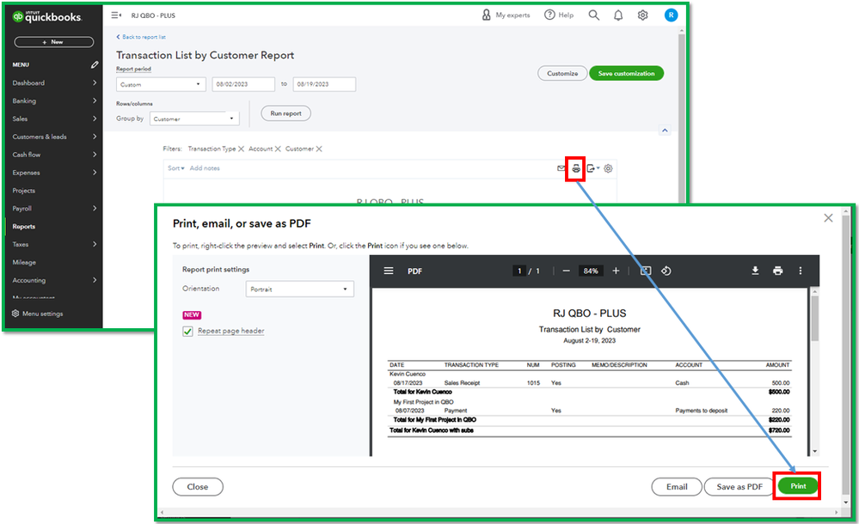Image resolution: width=859 pixels, height=524 pixels.
Task: Remove the Account filter
Action: click(278, 149)
